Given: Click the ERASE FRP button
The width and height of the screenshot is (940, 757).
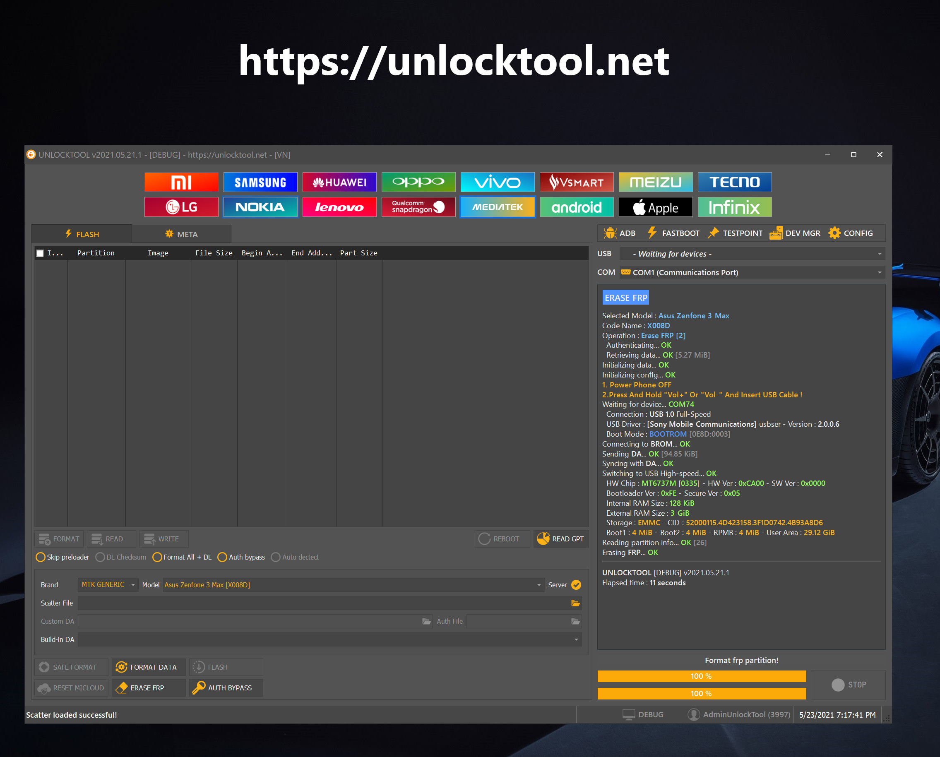Looking at the screenshot, I should tap(149, 688).
